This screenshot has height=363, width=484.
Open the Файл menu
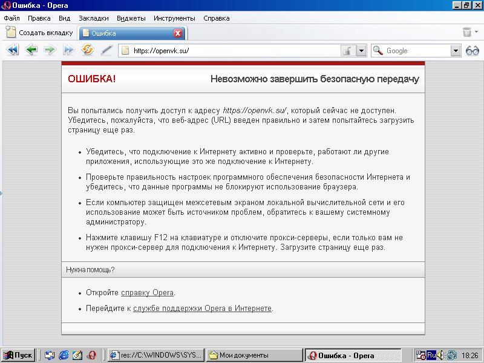tap(11, 18)
